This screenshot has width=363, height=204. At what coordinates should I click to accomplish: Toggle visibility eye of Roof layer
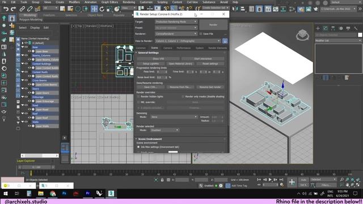26,114
